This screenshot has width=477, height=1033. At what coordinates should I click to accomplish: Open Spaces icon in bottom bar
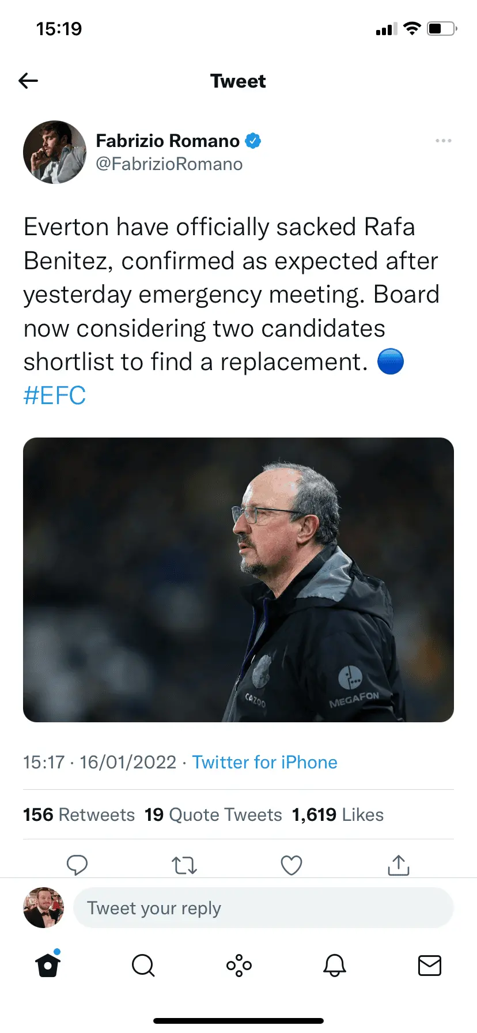click(x=238, y=965)
